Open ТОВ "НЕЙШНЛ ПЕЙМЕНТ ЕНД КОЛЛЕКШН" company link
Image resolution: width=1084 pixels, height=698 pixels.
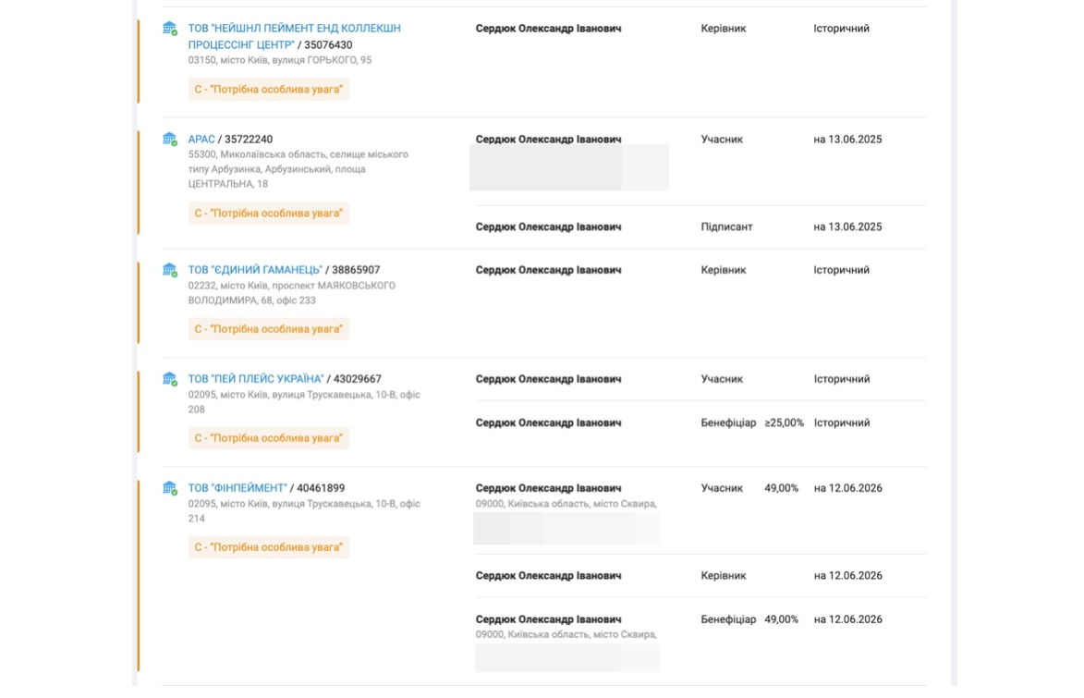click(x=295, y=37)
